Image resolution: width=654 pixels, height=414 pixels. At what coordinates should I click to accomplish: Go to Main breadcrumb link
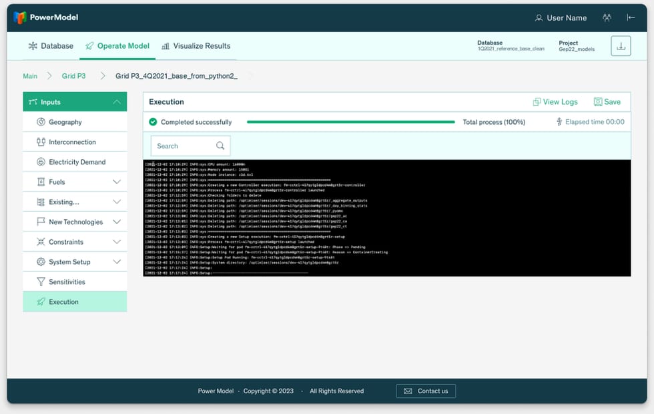[x=30, y=76]
